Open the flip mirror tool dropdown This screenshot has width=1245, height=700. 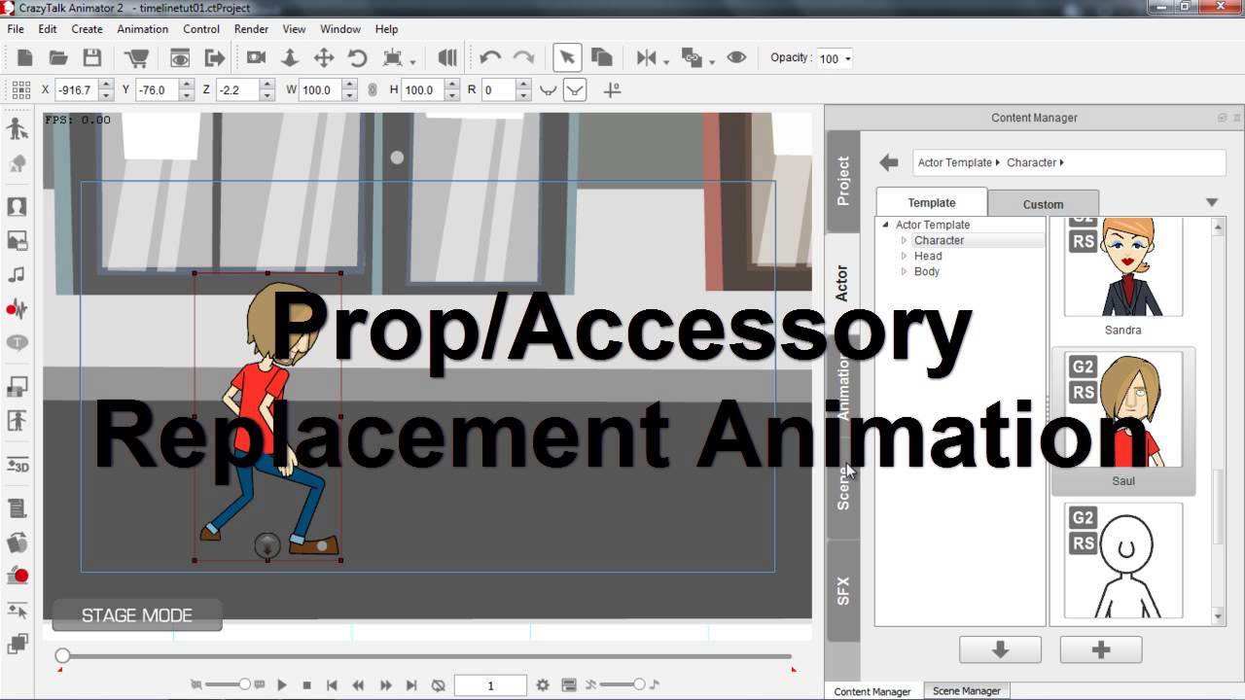click(666, 61)
